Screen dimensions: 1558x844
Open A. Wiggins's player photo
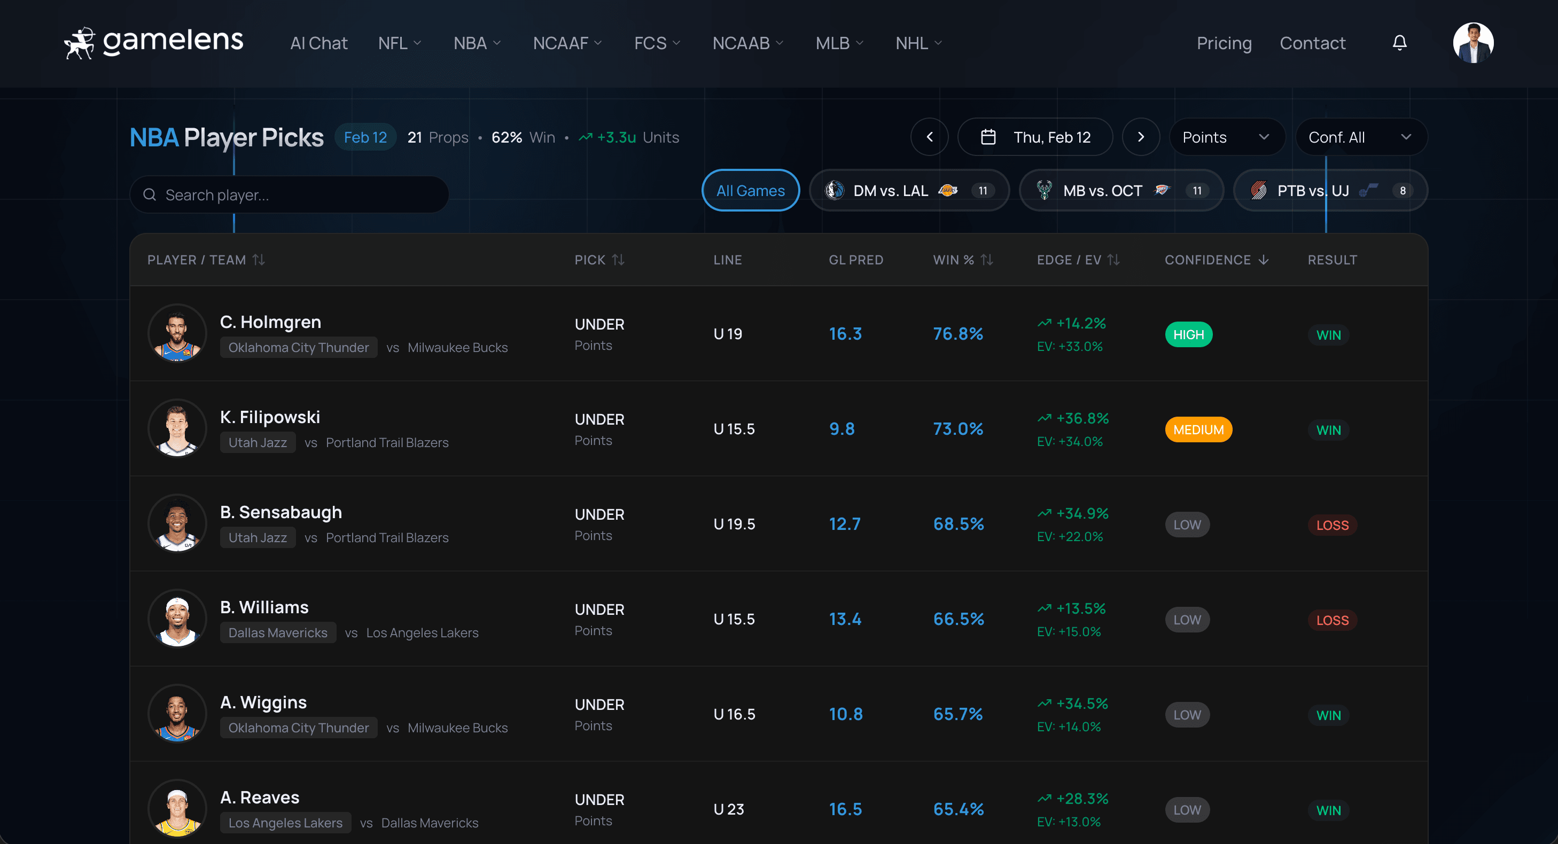click(x=177, y=714)
